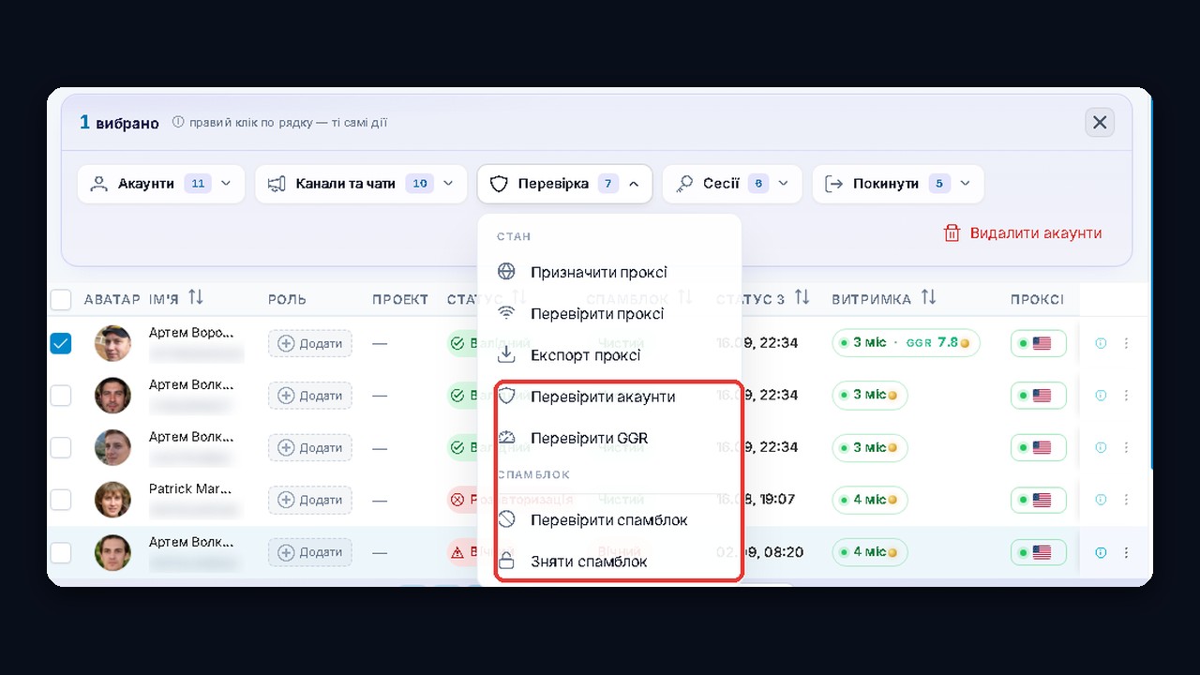
Task: Open three-dot menu in the 08:20 row
Action: 1126,553
